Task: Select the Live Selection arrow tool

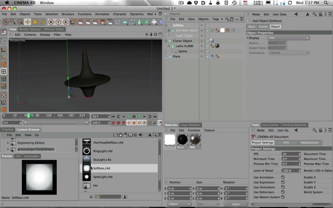Action: (6, 22)
